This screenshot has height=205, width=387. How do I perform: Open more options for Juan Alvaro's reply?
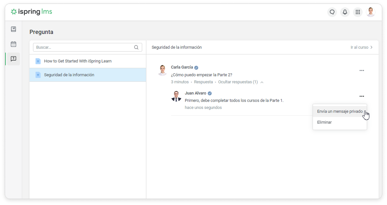coord(362,96)
